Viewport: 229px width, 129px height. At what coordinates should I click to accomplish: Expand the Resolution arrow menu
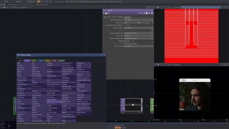(x=152, y=23)
